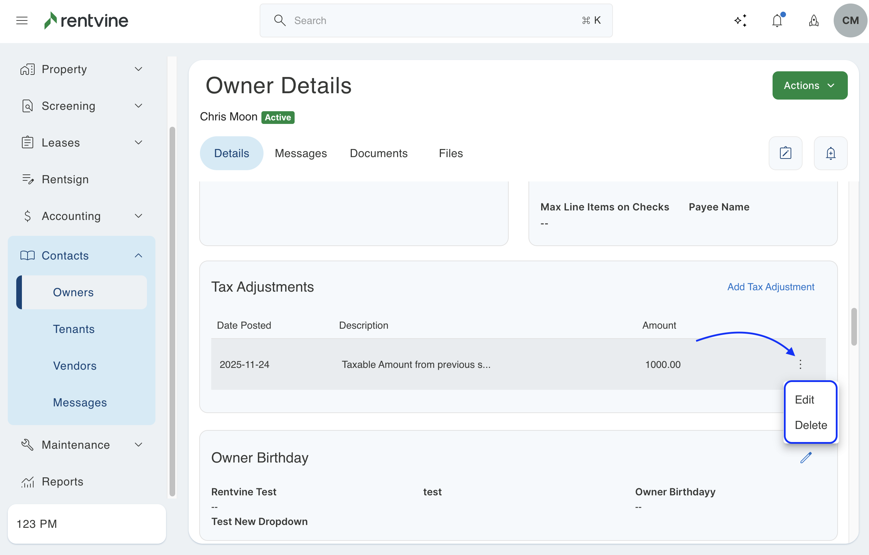Image resolution: width=869 pixels, height=555 pixels.
Task: Click the AI sparkle assistant icon
Action: coord(740,20)
